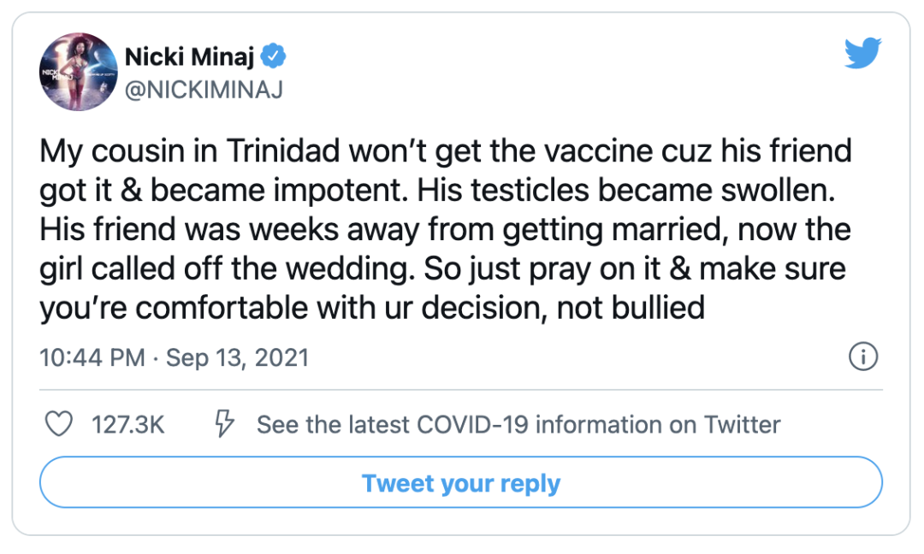Like the tweet with the heart icon

click(x=58, y=425)
